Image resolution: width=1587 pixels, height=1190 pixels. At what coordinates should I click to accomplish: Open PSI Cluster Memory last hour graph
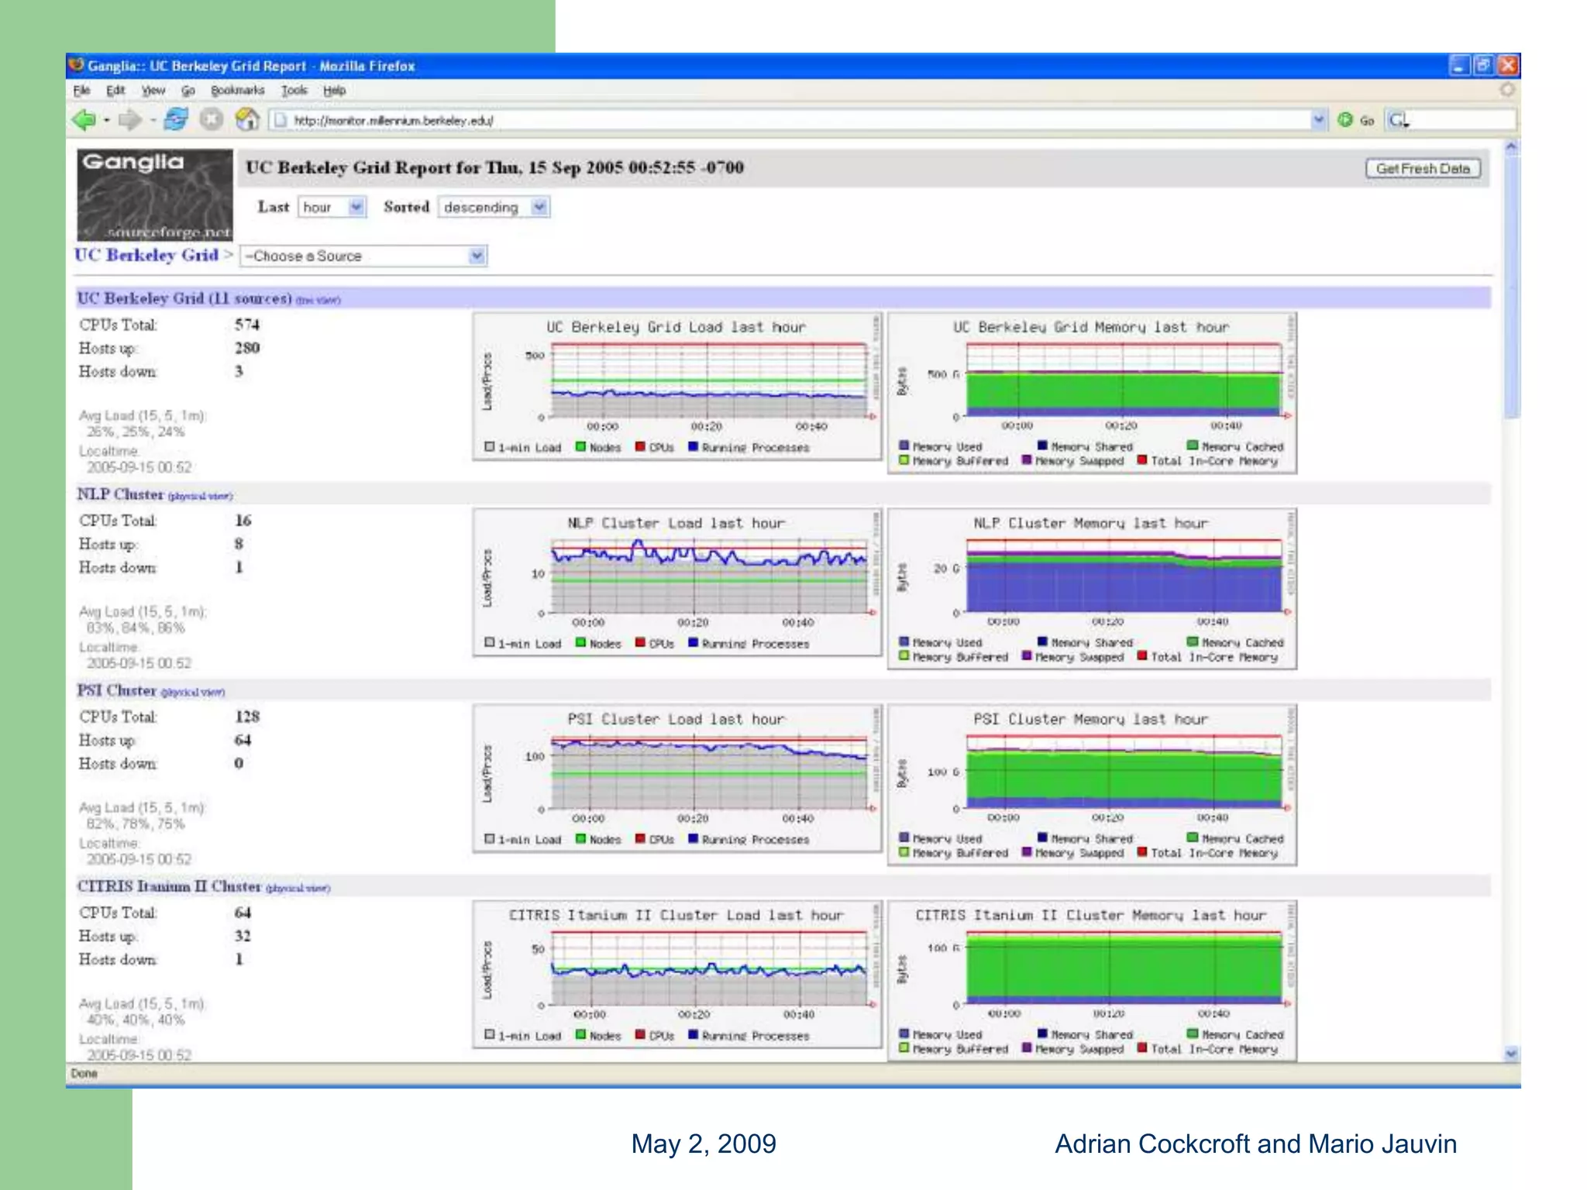pyautogui.click(x=1092, y=785)
